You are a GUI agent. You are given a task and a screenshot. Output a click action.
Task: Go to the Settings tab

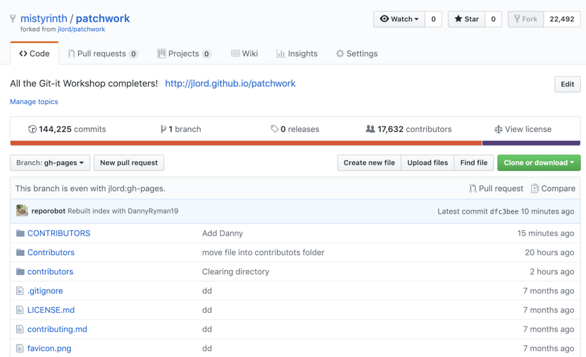(357, 53)
